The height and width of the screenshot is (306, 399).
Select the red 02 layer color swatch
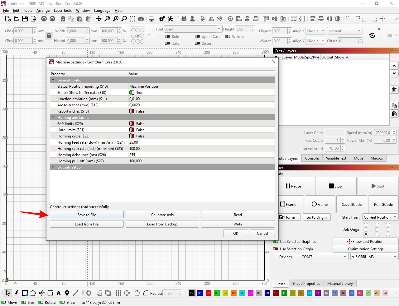(x=208, y=293)
